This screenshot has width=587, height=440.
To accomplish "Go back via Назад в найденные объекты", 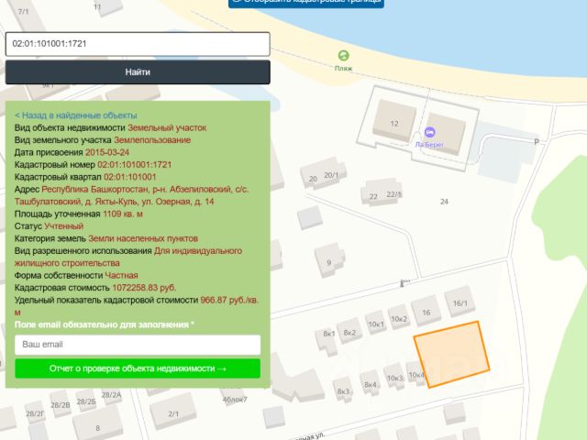I will (x=75, y=115).
